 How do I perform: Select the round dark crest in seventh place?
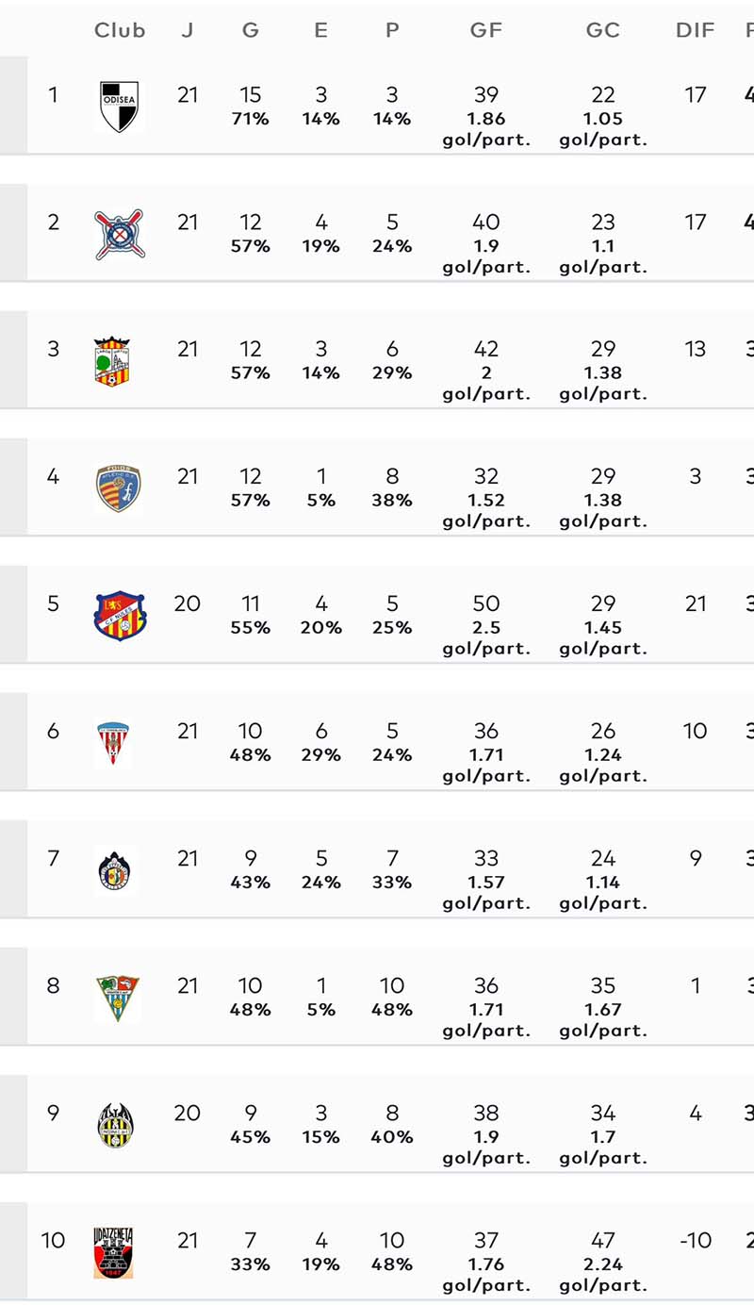point(114,870)
